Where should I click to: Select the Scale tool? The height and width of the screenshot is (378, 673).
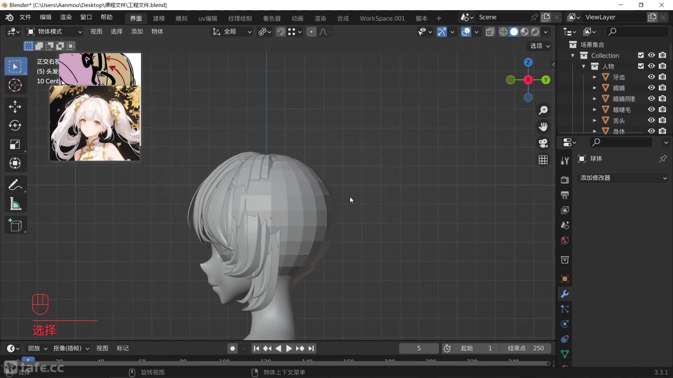tap(15, 144)
